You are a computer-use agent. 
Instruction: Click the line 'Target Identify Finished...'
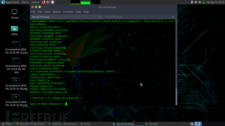point(50,89)
